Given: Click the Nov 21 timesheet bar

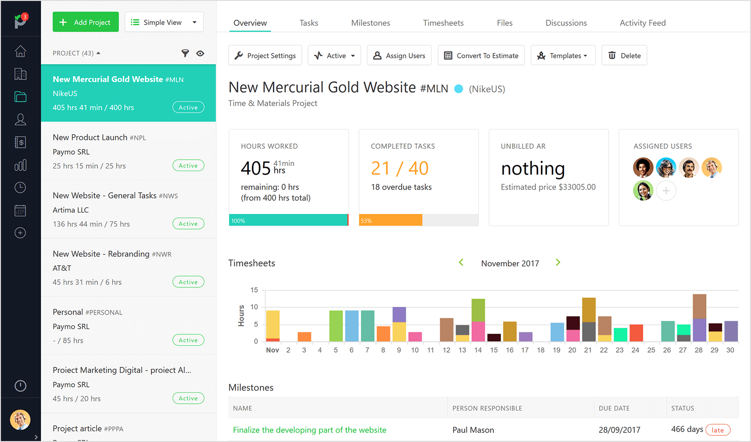Looking at the screenshot, I should pyautogui.click(x=588, y=320).
